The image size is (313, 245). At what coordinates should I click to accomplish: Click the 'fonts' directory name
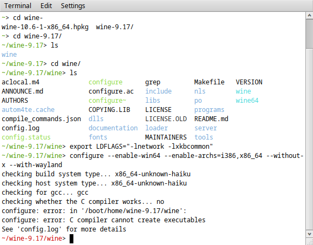pyautogui.click(x=98, y=137)
